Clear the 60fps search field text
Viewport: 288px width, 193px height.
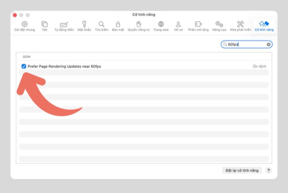(269, 44)
